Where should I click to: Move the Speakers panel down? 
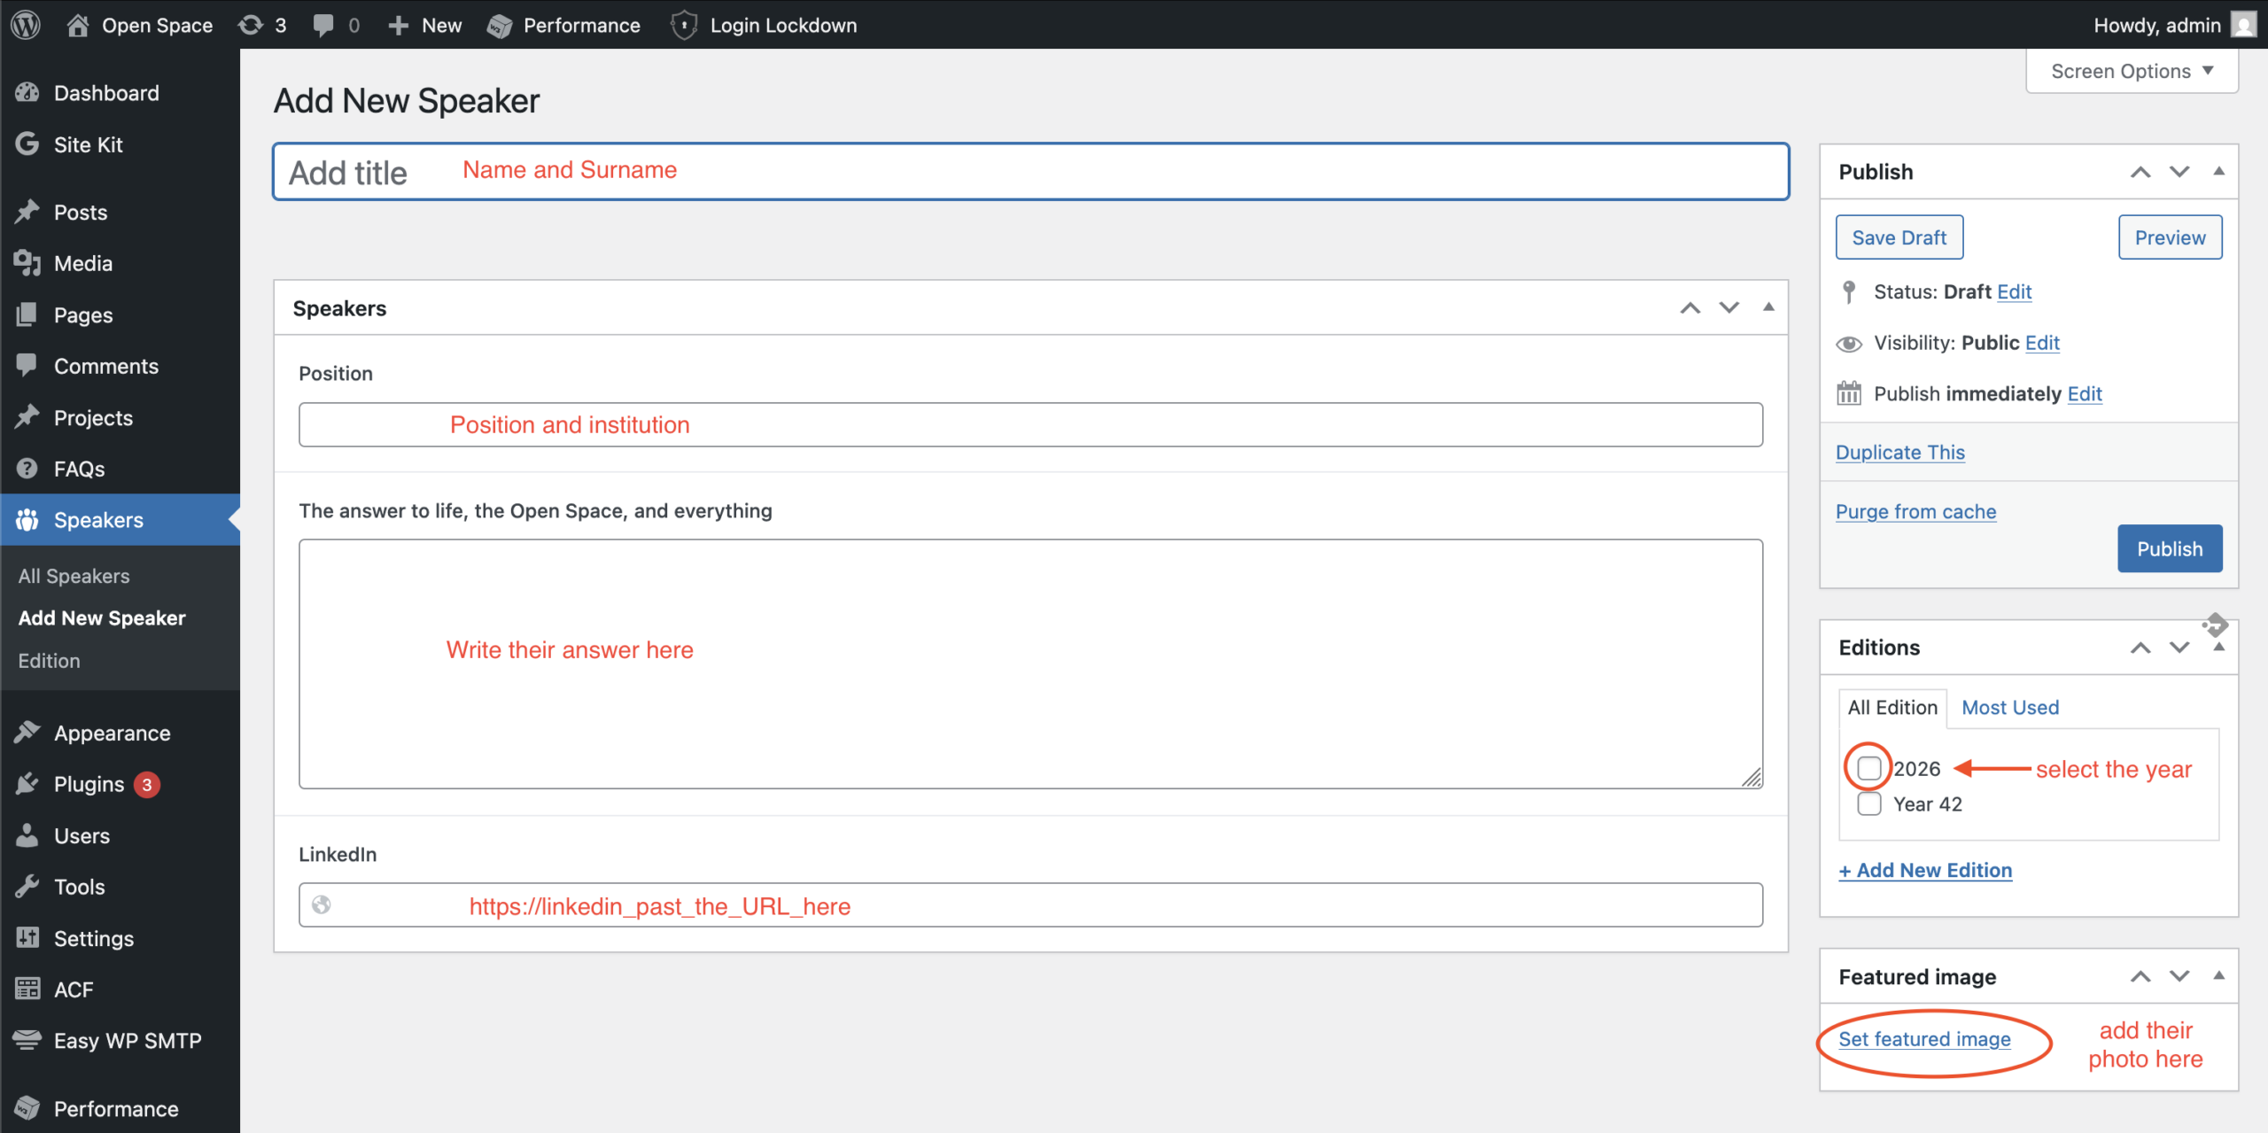[1729, 307]
